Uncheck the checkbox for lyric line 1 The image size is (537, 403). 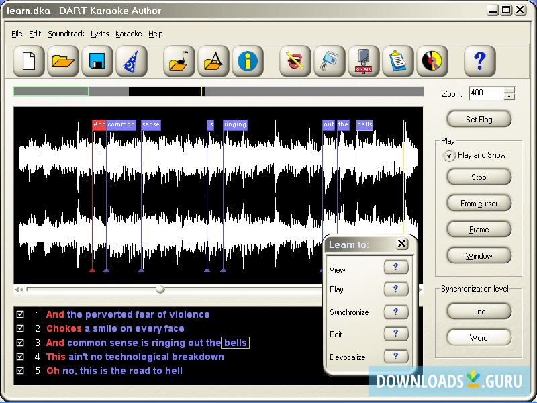[x=20, y=314]
